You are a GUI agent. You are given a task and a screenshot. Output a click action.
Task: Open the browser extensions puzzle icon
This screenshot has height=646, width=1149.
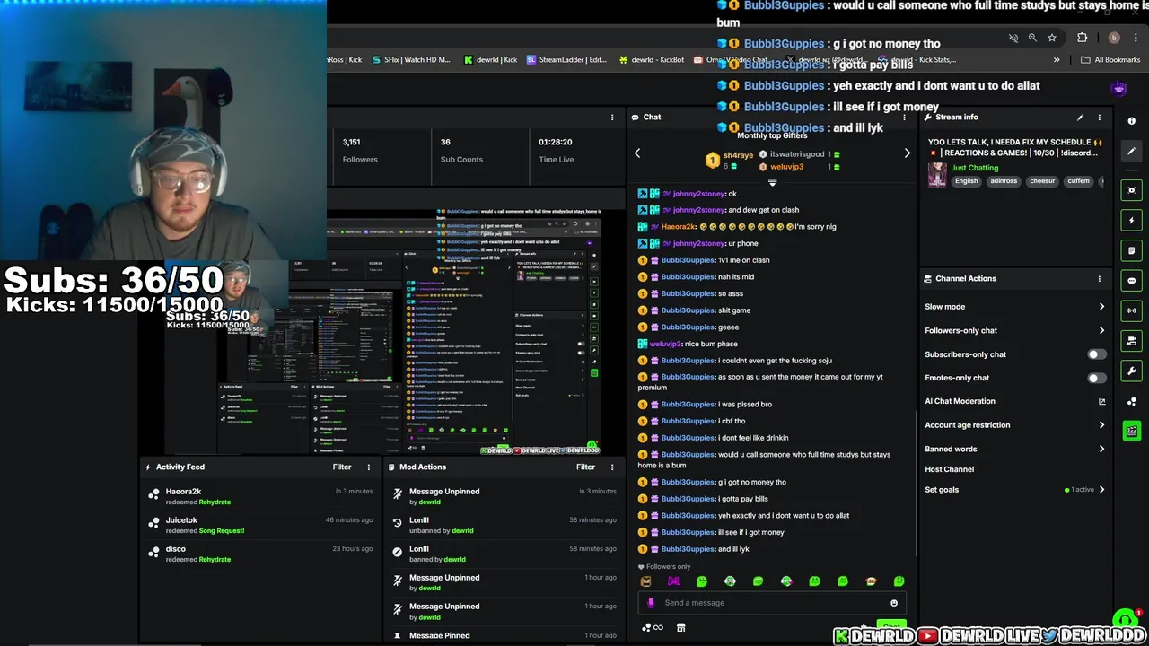point(1082,38)
